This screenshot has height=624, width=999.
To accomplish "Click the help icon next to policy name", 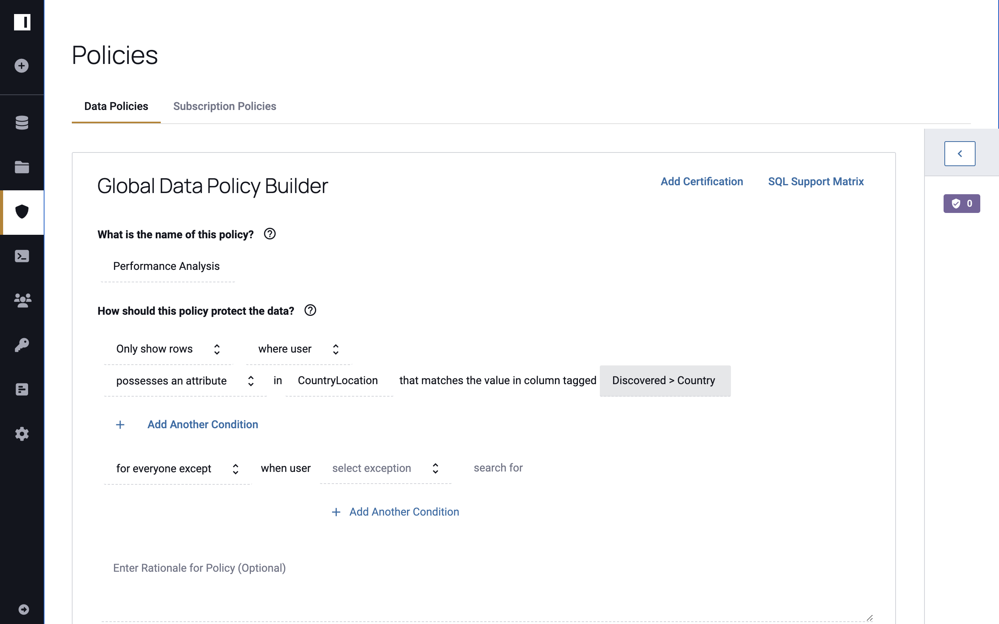I will tap(270, 234).
